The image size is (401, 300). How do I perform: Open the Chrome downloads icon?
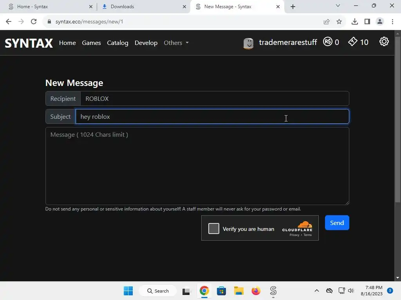pyautogui.click(x=355, y=22)
